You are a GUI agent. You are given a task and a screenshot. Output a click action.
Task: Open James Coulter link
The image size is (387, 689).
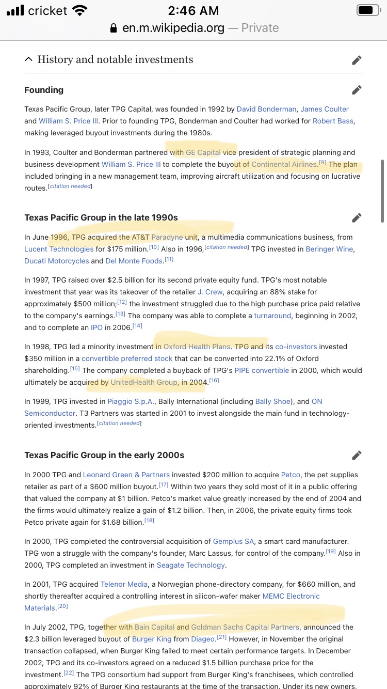tap(325, 109)
